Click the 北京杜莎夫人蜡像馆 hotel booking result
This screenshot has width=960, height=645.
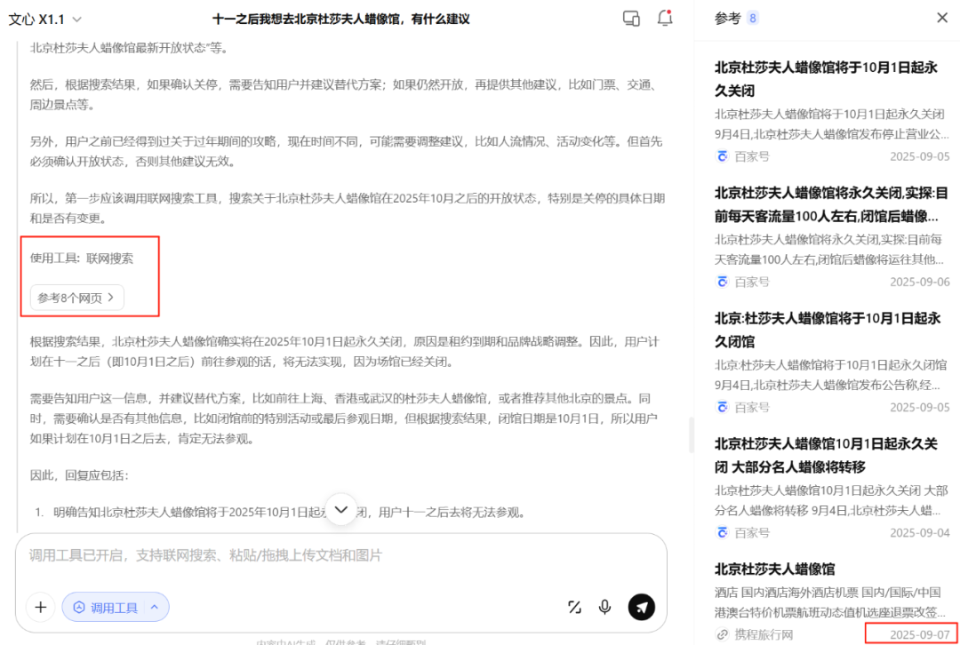tap(782, 569)
